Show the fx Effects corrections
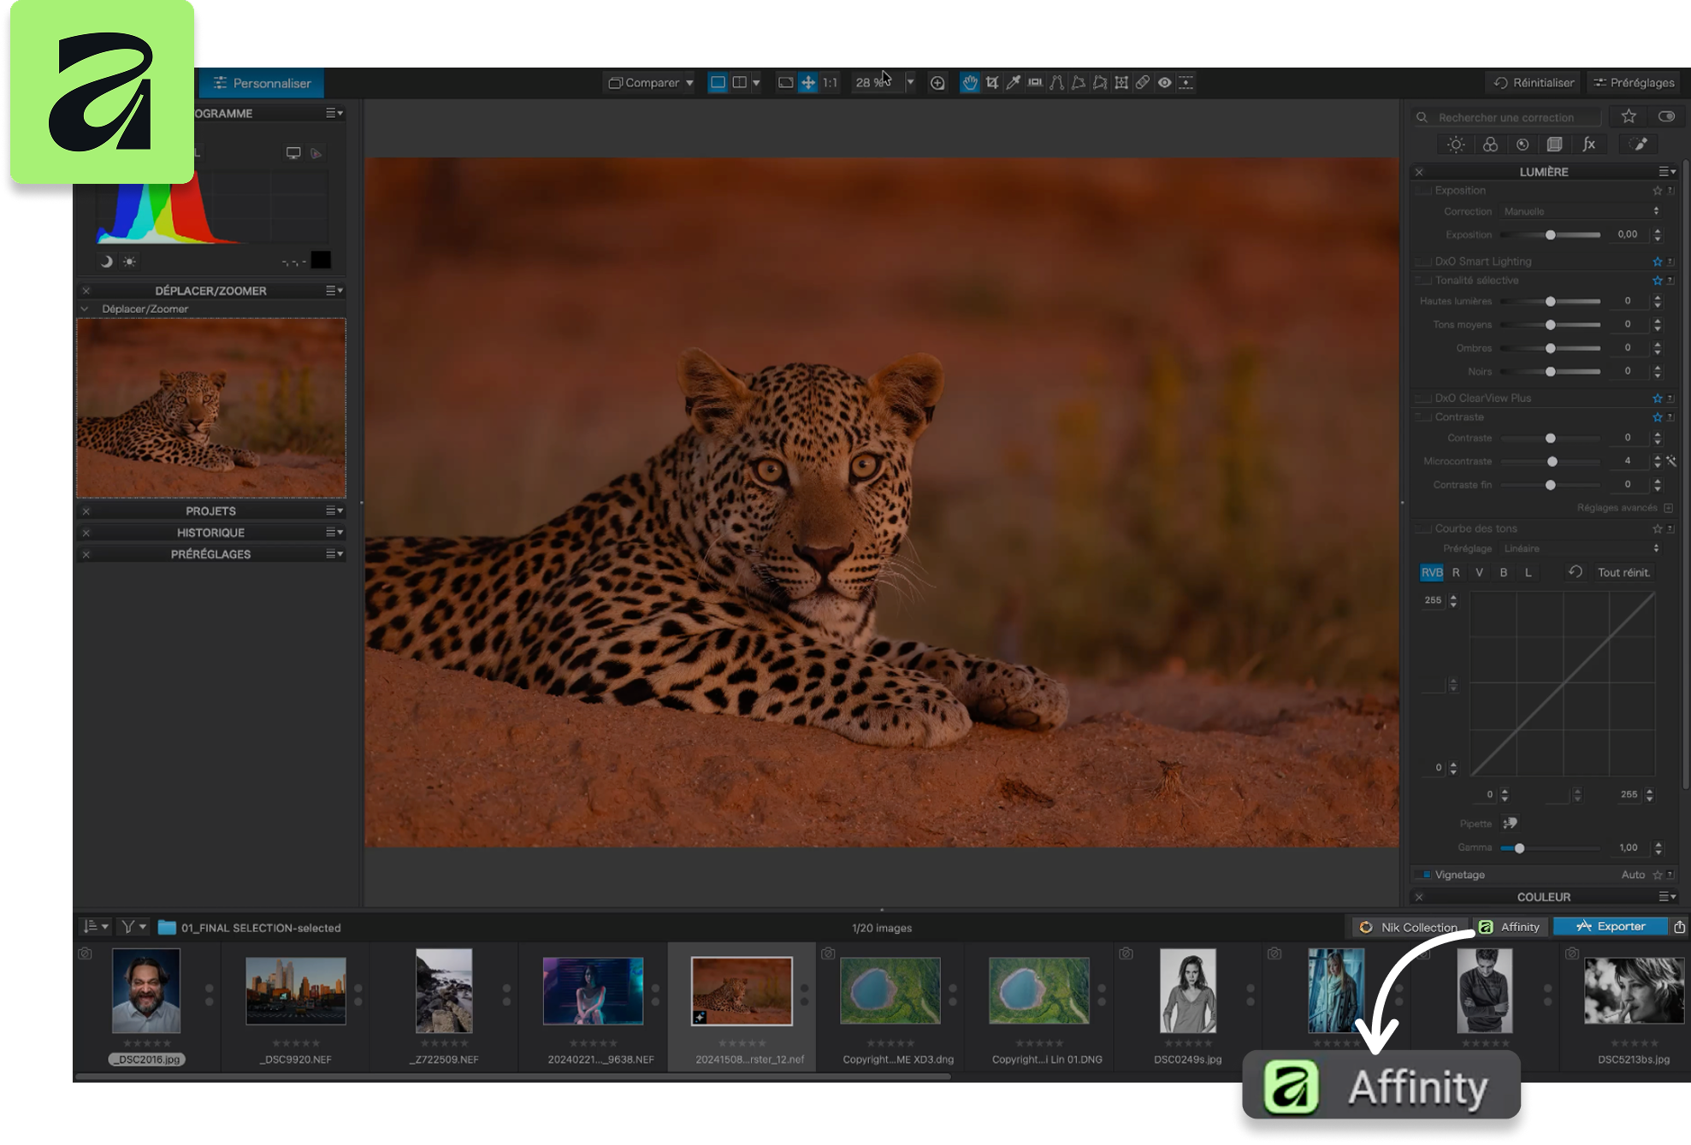Viewport: 1691px width, 1145px height. [x=1588, y=145]
